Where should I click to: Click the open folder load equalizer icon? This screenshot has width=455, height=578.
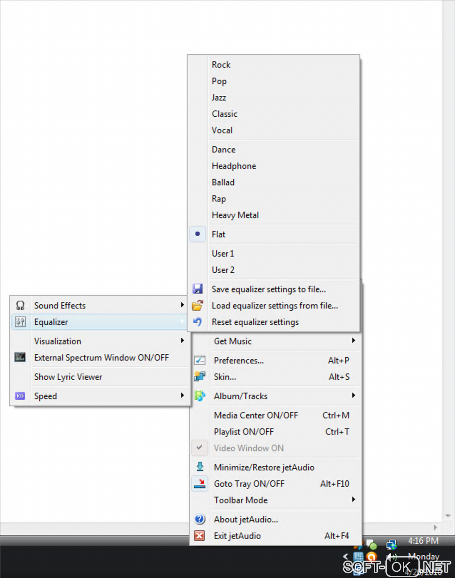(198, 305)
